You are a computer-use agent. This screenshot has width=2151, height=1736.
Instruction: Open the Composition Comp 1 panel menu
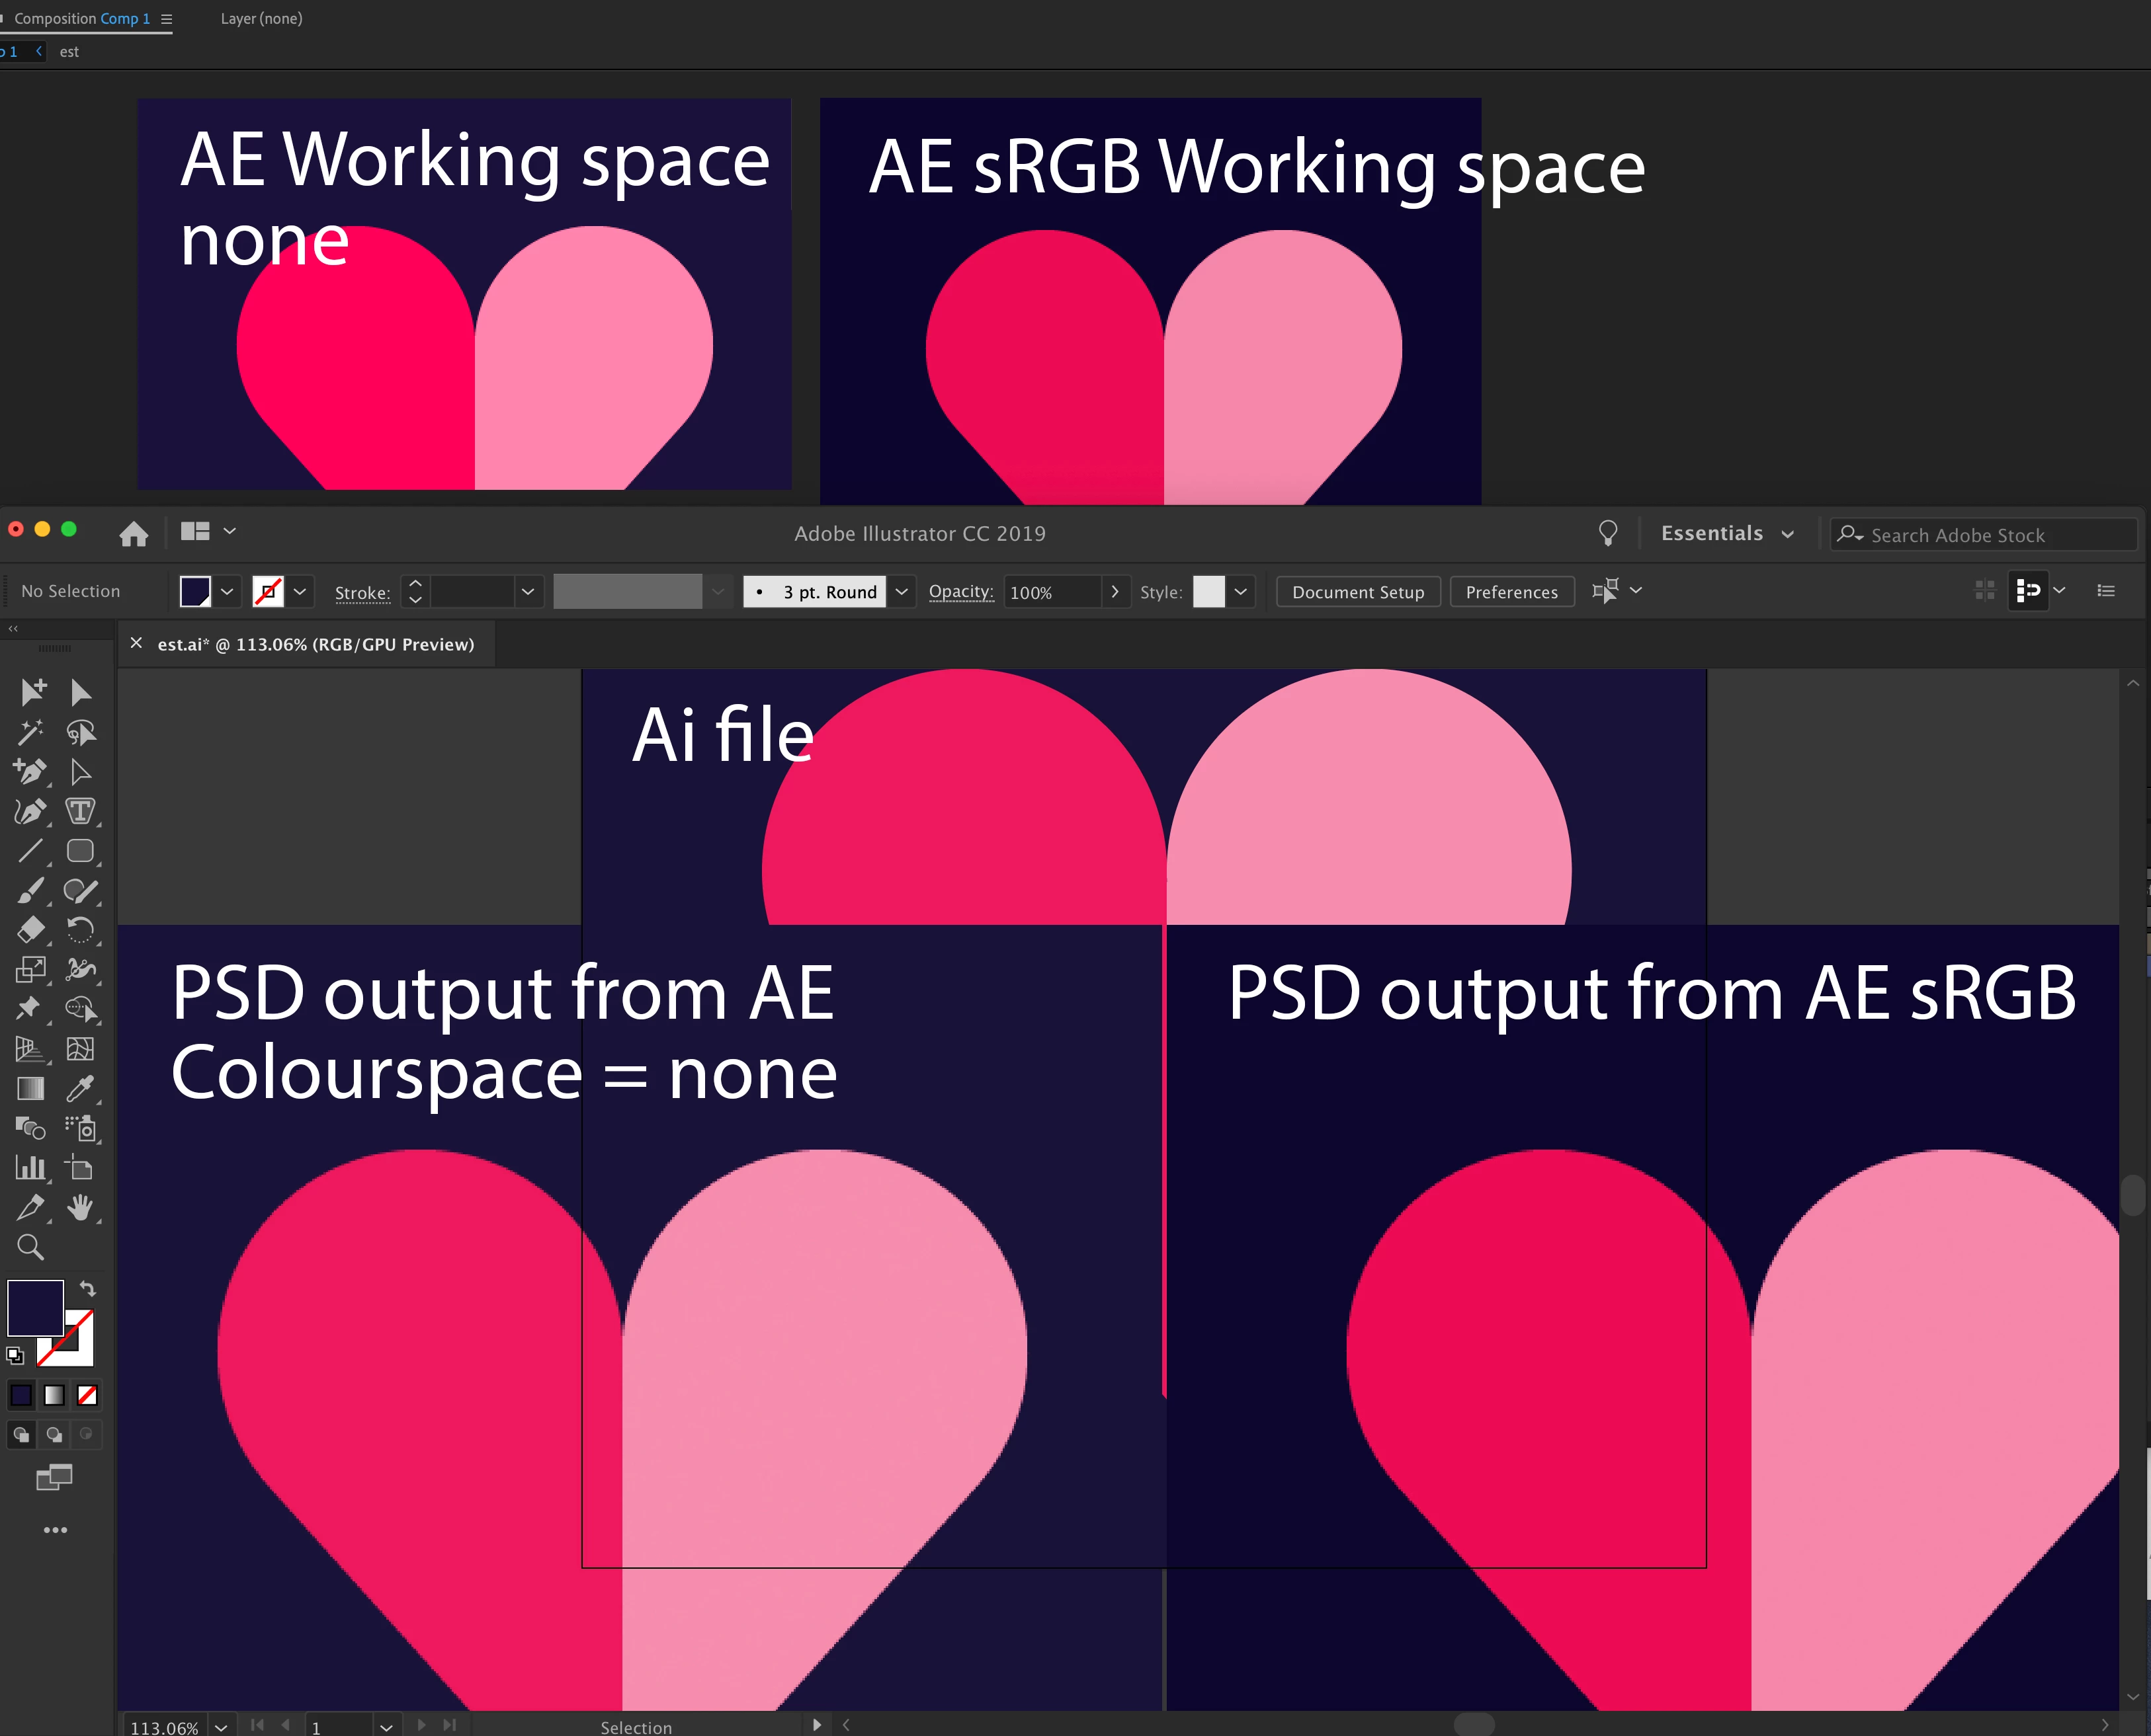(x=167, y=19)
